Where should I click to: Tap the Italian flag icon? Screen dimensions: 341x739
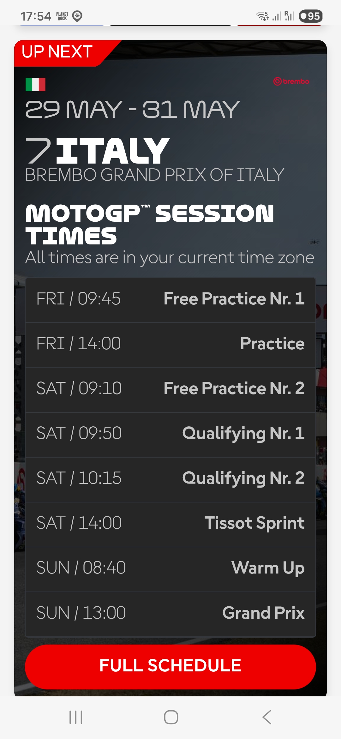35,84
